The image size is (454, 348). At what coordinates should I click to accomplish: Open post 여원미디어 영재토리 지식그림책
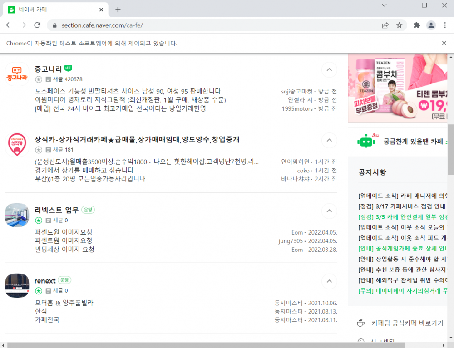(130, 100)
